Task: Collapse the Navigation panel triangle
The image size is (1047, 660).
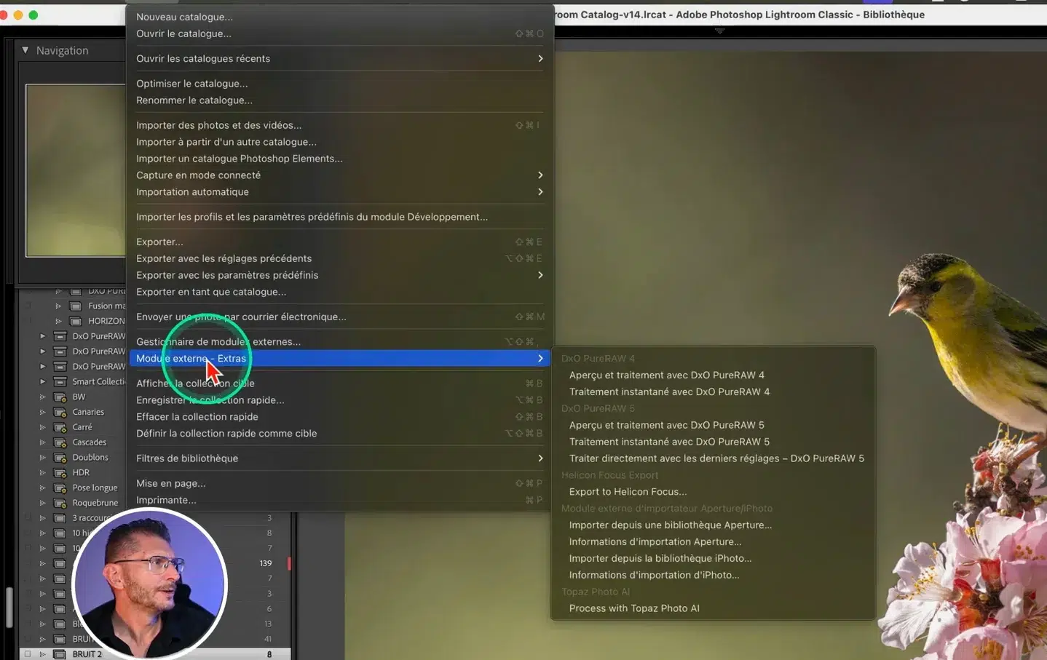Action: point(25,50)
